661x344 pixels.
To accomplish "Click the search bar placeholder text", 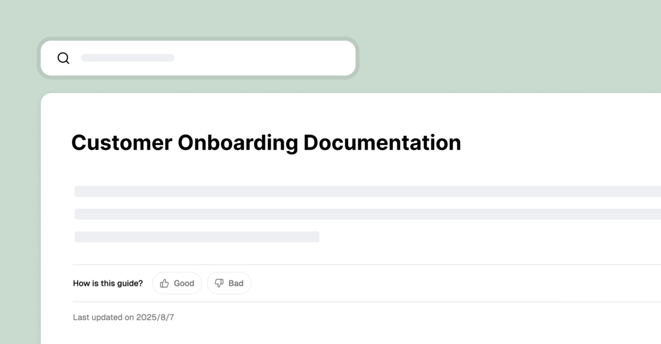I will click(x=128, y=58).
